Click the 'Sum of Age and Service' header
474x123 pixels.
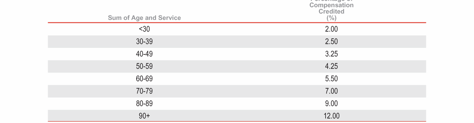click(x=144, y=18)
